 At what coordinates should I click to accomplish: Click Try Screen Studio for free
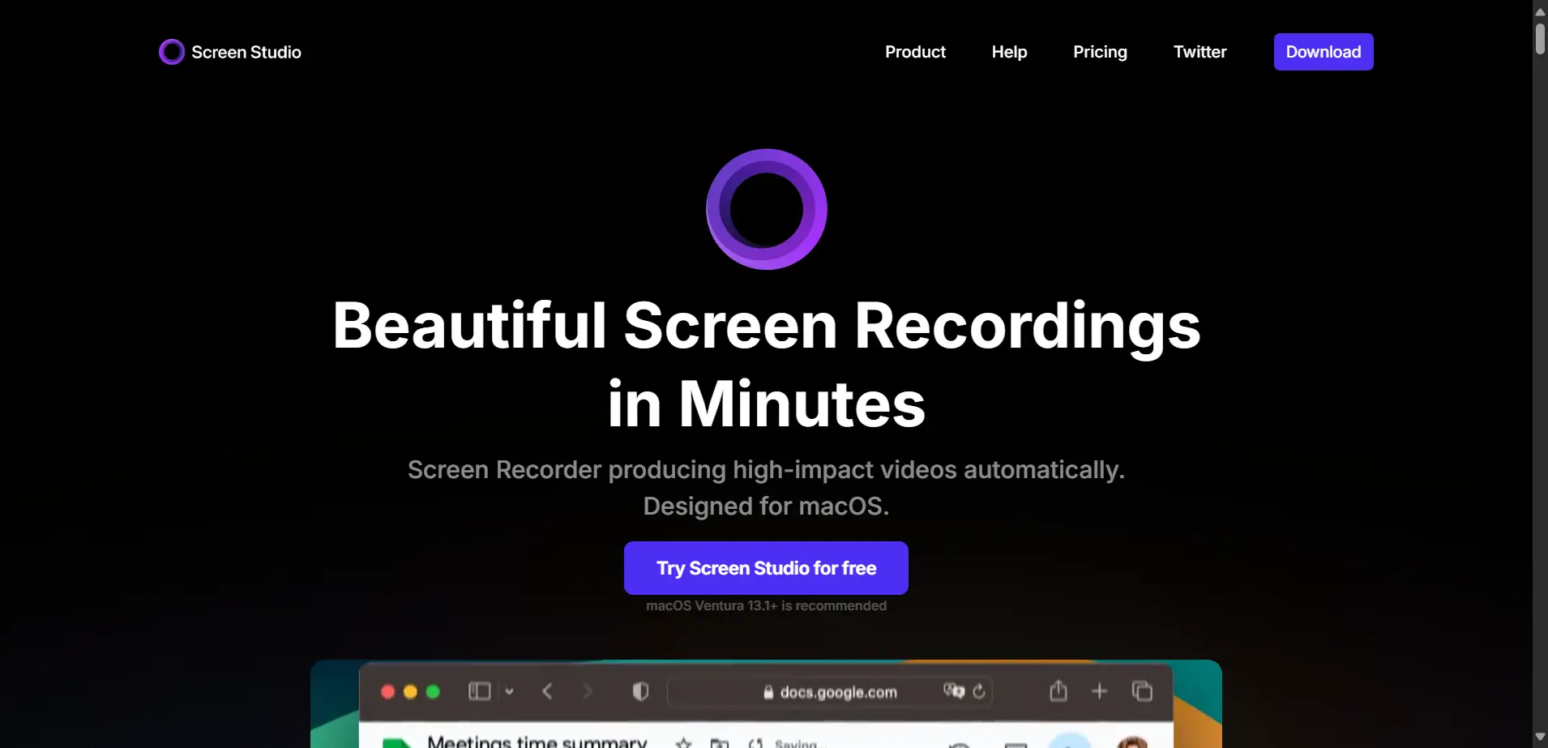coord(765,567)
